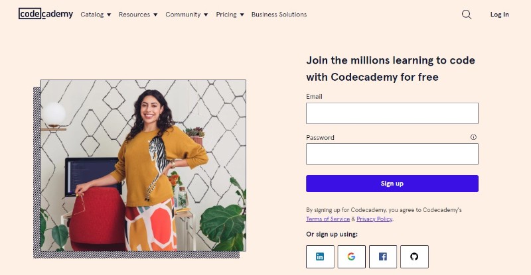Open the Terms of Service link
531x275 pixels.
(x=328, y=219)
